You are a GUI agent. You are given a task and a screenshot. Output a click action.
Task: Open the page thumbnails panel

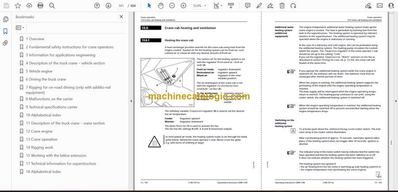5,19
